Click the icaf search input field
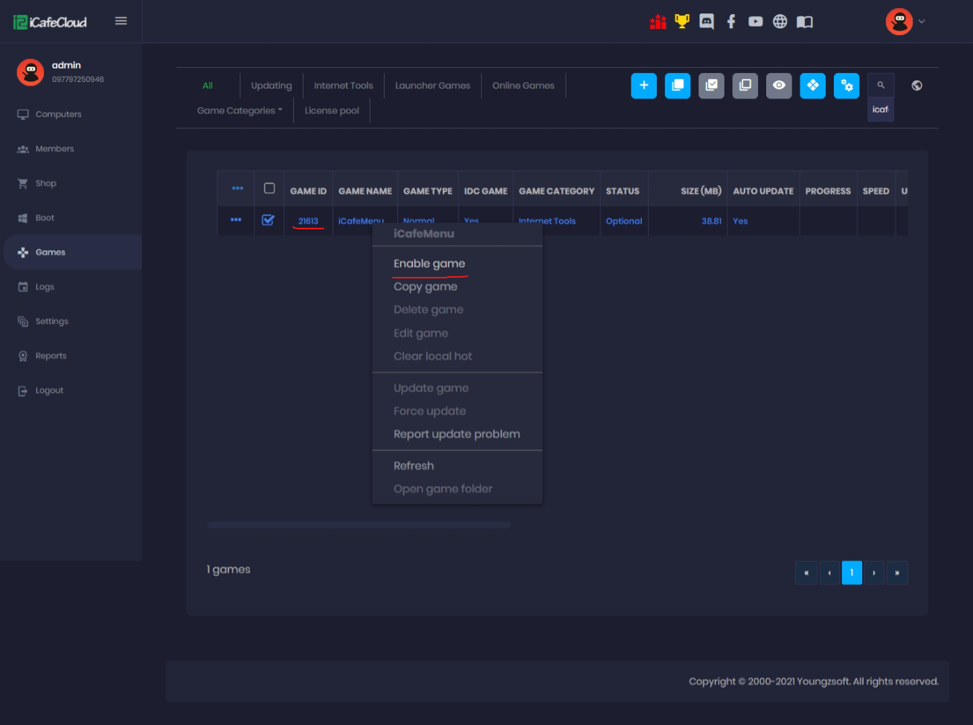973x725 pixels. tap(880, 109)
